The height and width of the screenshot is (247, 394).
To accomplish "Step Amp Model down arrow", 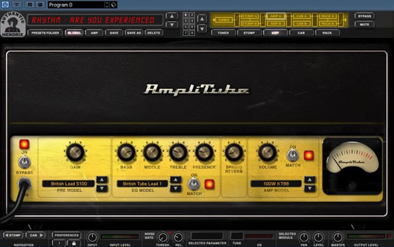I will 310,189.
